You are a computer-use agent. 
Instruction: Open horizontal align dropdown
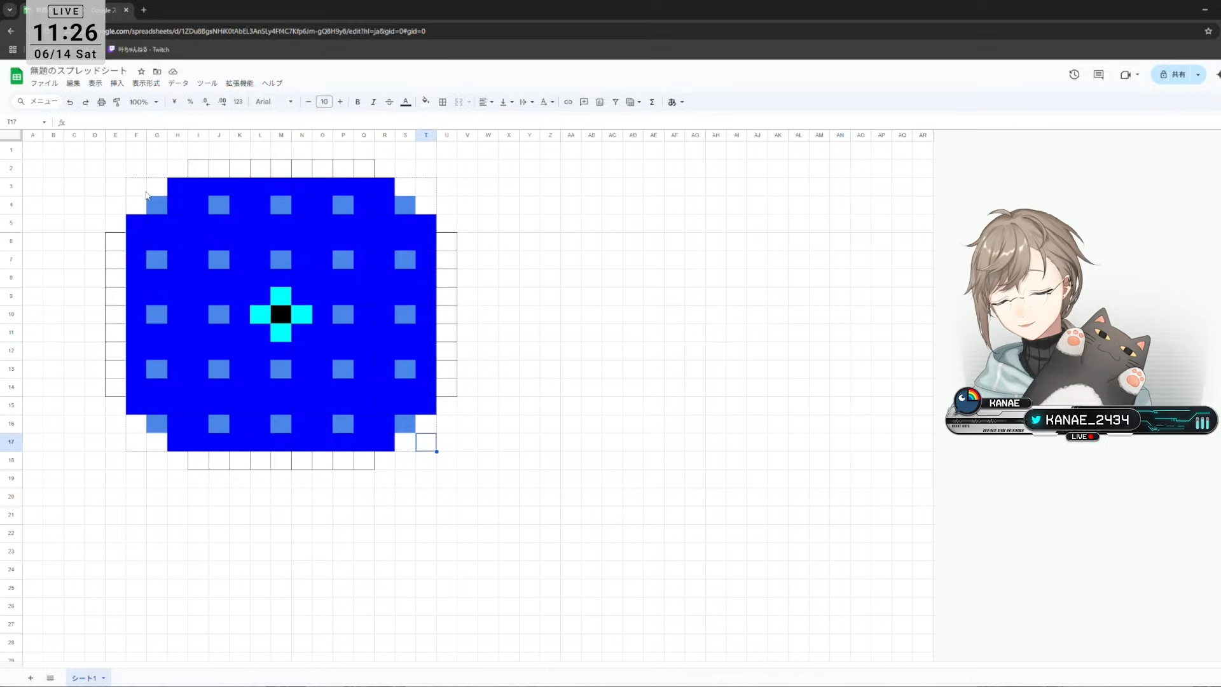tap(486, 102)
